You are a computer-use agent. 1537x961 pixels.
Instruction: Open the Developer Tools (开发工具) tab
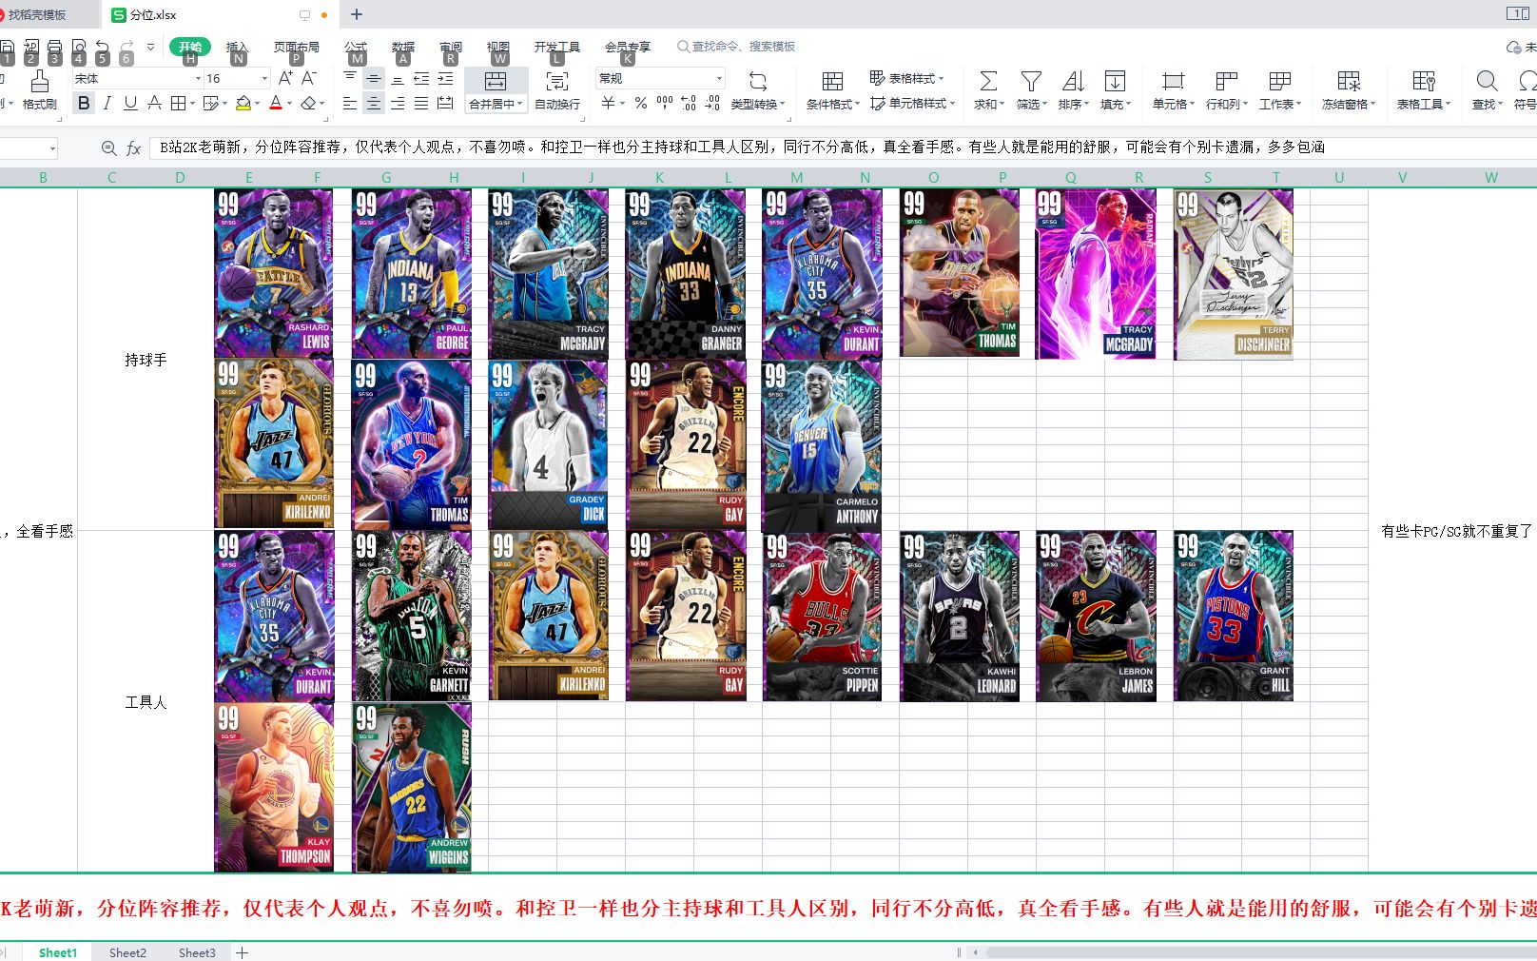557,47
